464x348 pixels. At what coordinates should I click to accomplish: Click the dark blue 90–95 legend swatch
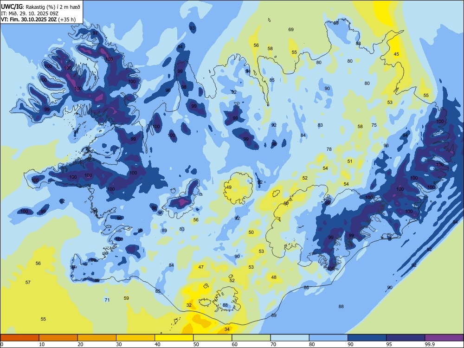point(367,338)
